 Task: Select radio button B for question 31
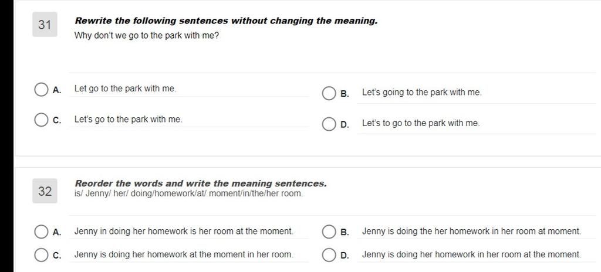click(329, 93)
